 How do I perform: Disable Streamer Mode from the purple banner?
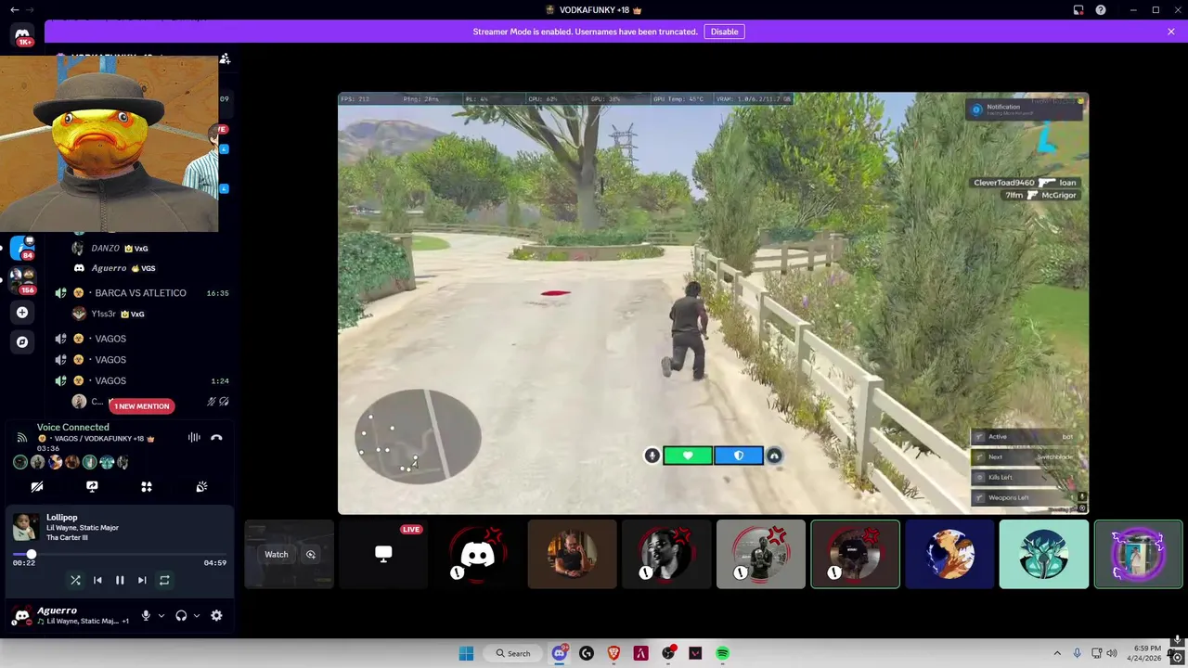tap(724, 32)
